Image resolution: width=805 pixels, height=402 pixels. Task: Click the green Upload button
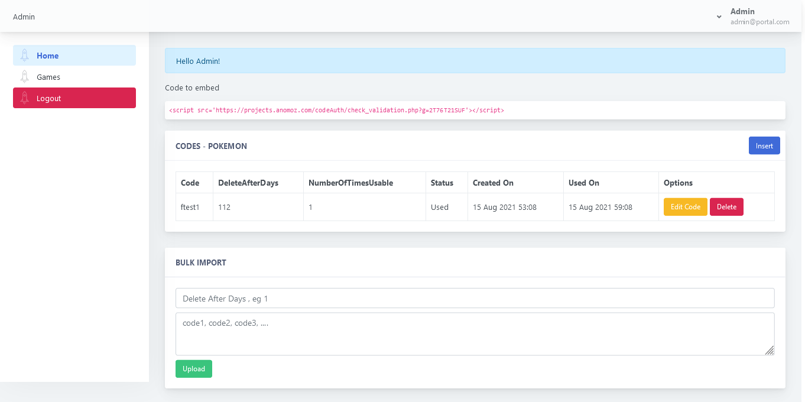click(x=193, y=369)
